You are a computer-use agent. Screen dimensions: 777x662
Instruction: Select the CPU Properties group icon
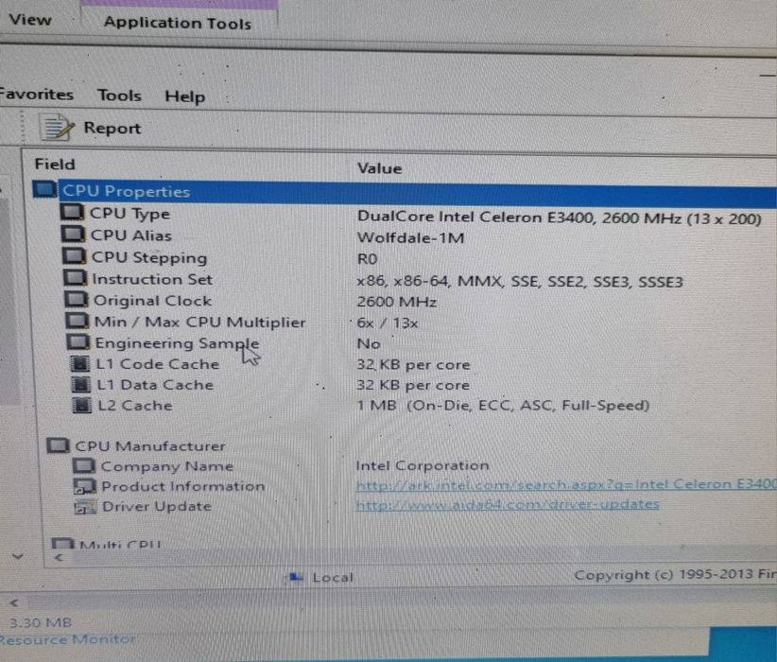[45, 189]
